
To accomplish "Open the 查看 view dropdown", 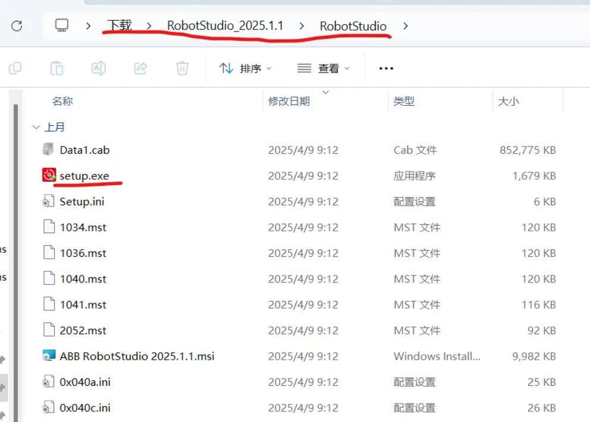I will 324,68.
